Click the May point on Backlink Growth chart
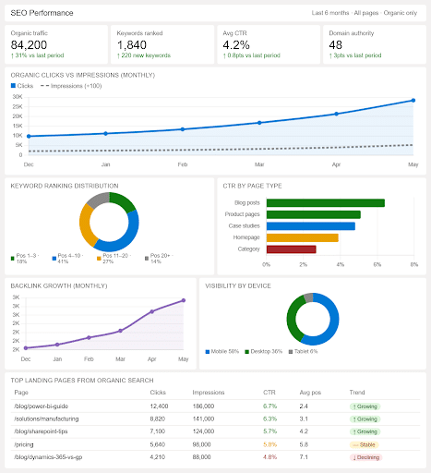Screen dimensions: 431x473 (184, 300)
